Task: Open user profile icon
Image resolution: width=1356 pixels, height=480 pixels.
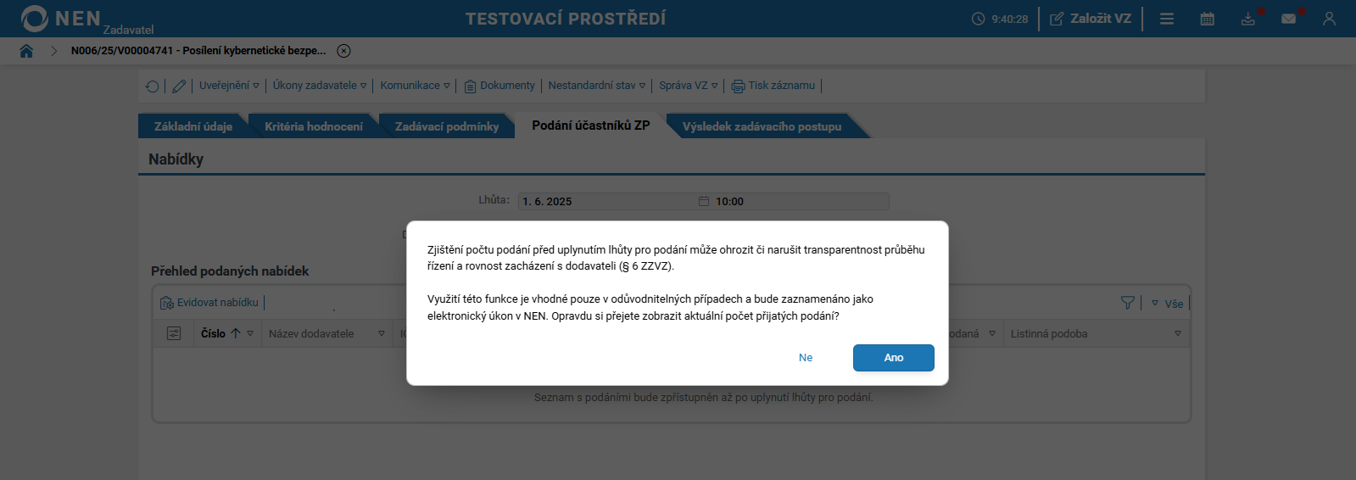Action: click(x=1329, y=19)
